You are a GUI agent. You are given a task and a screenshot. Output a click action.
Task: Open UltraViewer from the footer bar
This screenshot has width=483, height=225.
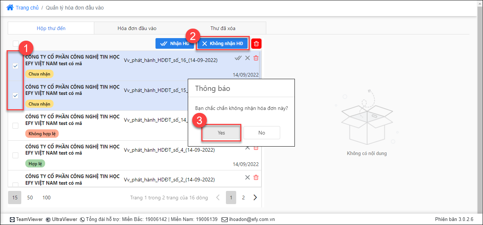61,220
